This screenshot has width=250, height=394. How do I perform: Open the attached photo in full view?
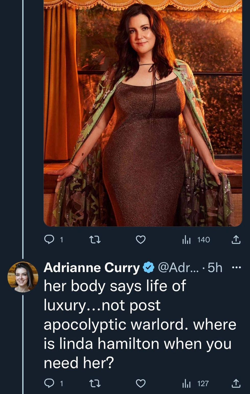143,112
